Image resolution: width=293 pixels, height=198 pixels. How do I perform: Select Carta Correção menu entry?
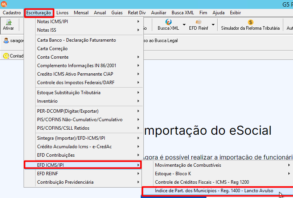point(83,49)
